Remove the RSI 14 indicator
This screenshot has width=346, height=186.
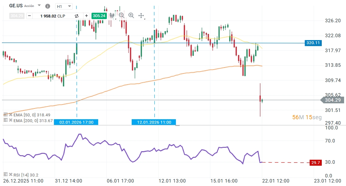tap(10, 175)
